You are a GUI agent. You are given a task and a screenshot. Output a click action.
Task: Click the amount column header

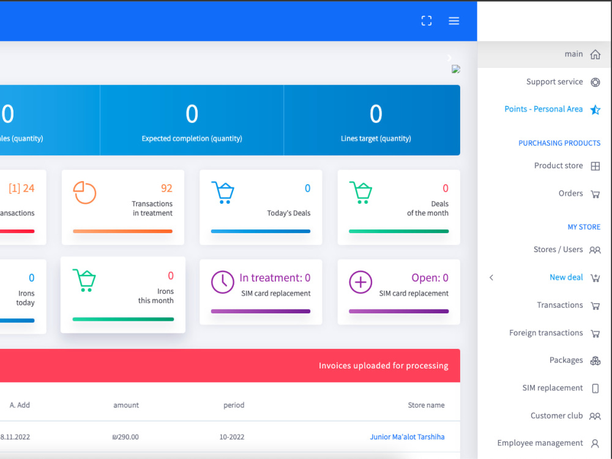click(126, 405)
